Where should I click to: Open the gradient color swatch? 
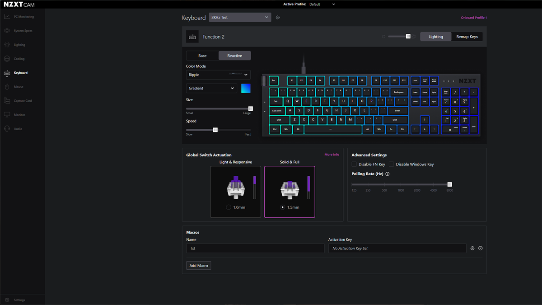[246, 88]
